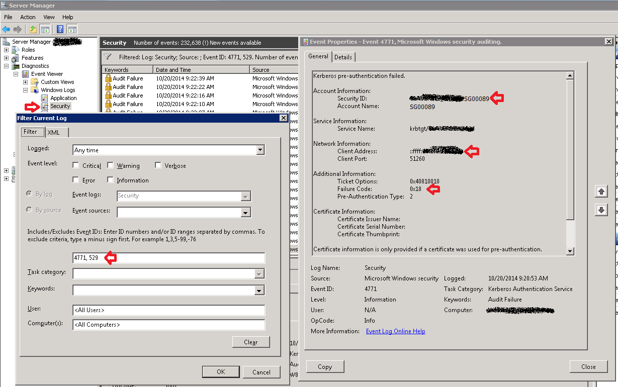The image size is (618, 387).
Task: Click the Event Properties title bar icon
Action: 305,42
